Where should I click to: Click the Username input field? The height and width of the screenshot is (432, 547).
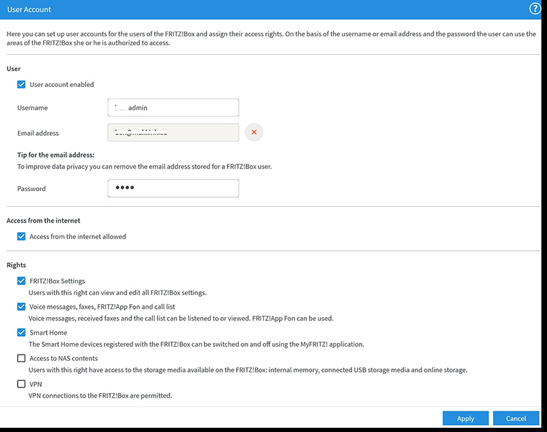tap(174, 107)
